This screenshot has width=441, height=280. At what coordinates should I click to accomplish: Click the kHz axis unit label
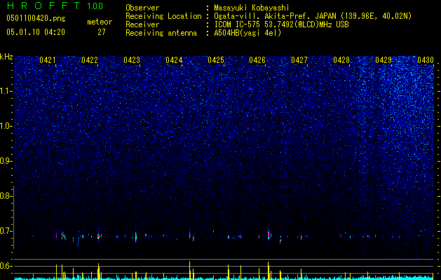(x=6, y=57)
